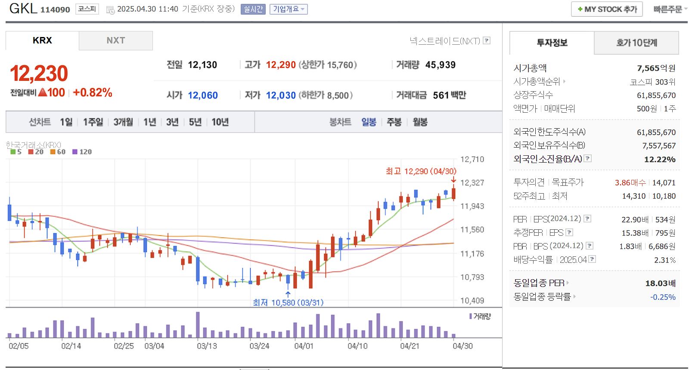Click the current price 12,230
This screenshot has width=689, height=370.
tap(39, 74)
